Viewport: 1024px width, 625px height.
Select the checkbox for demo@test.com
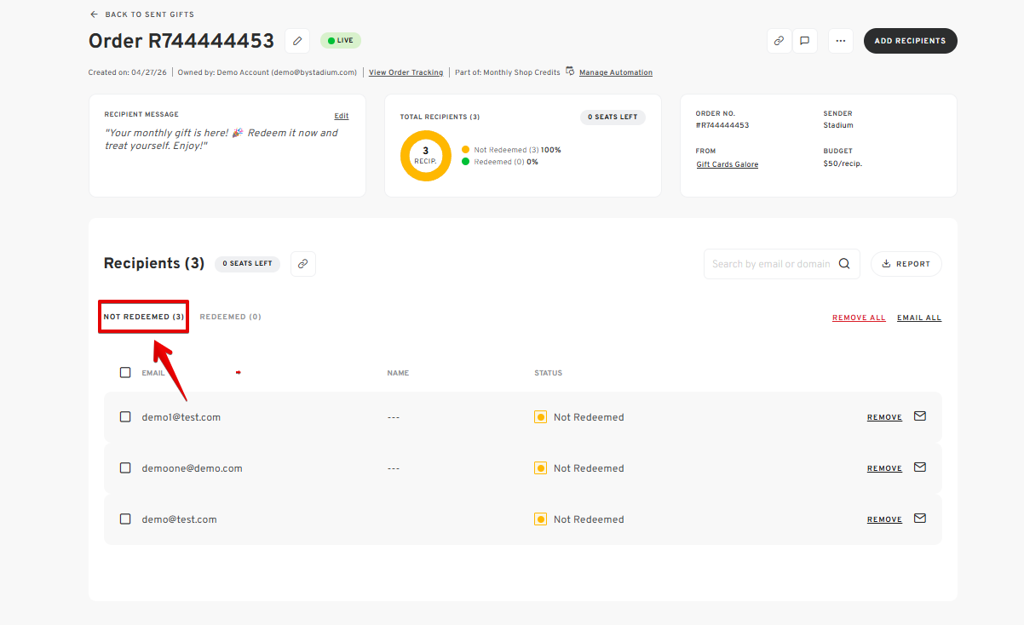click(125, 519)
